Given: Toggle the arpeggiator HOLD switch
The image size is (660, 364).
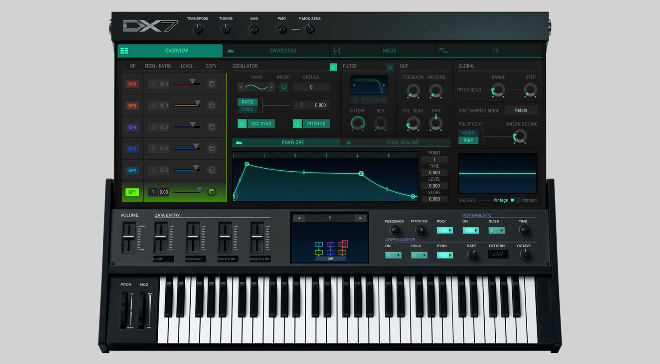Looking at the screenshot, I should [419, 255].
